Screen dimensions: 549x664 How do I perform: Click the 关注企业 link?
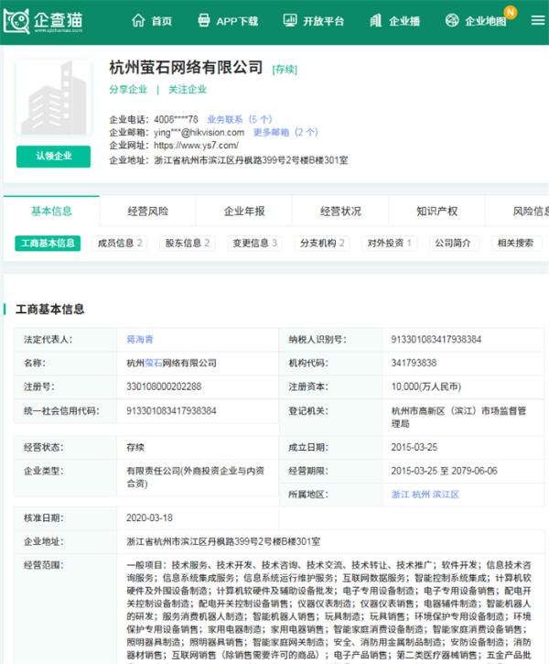(x=188, y=90)
